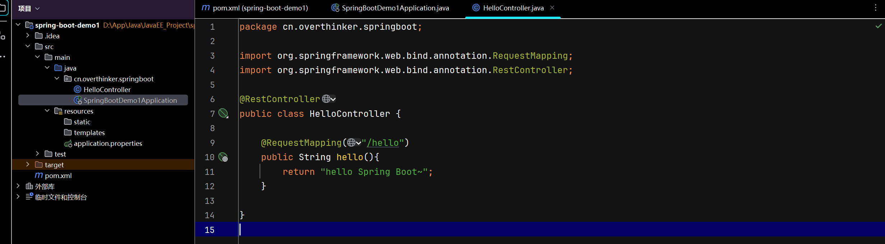Click the RequestMapping import name
Screen dimensions: 885x244
pyautogui.click(x=530, y=56)
